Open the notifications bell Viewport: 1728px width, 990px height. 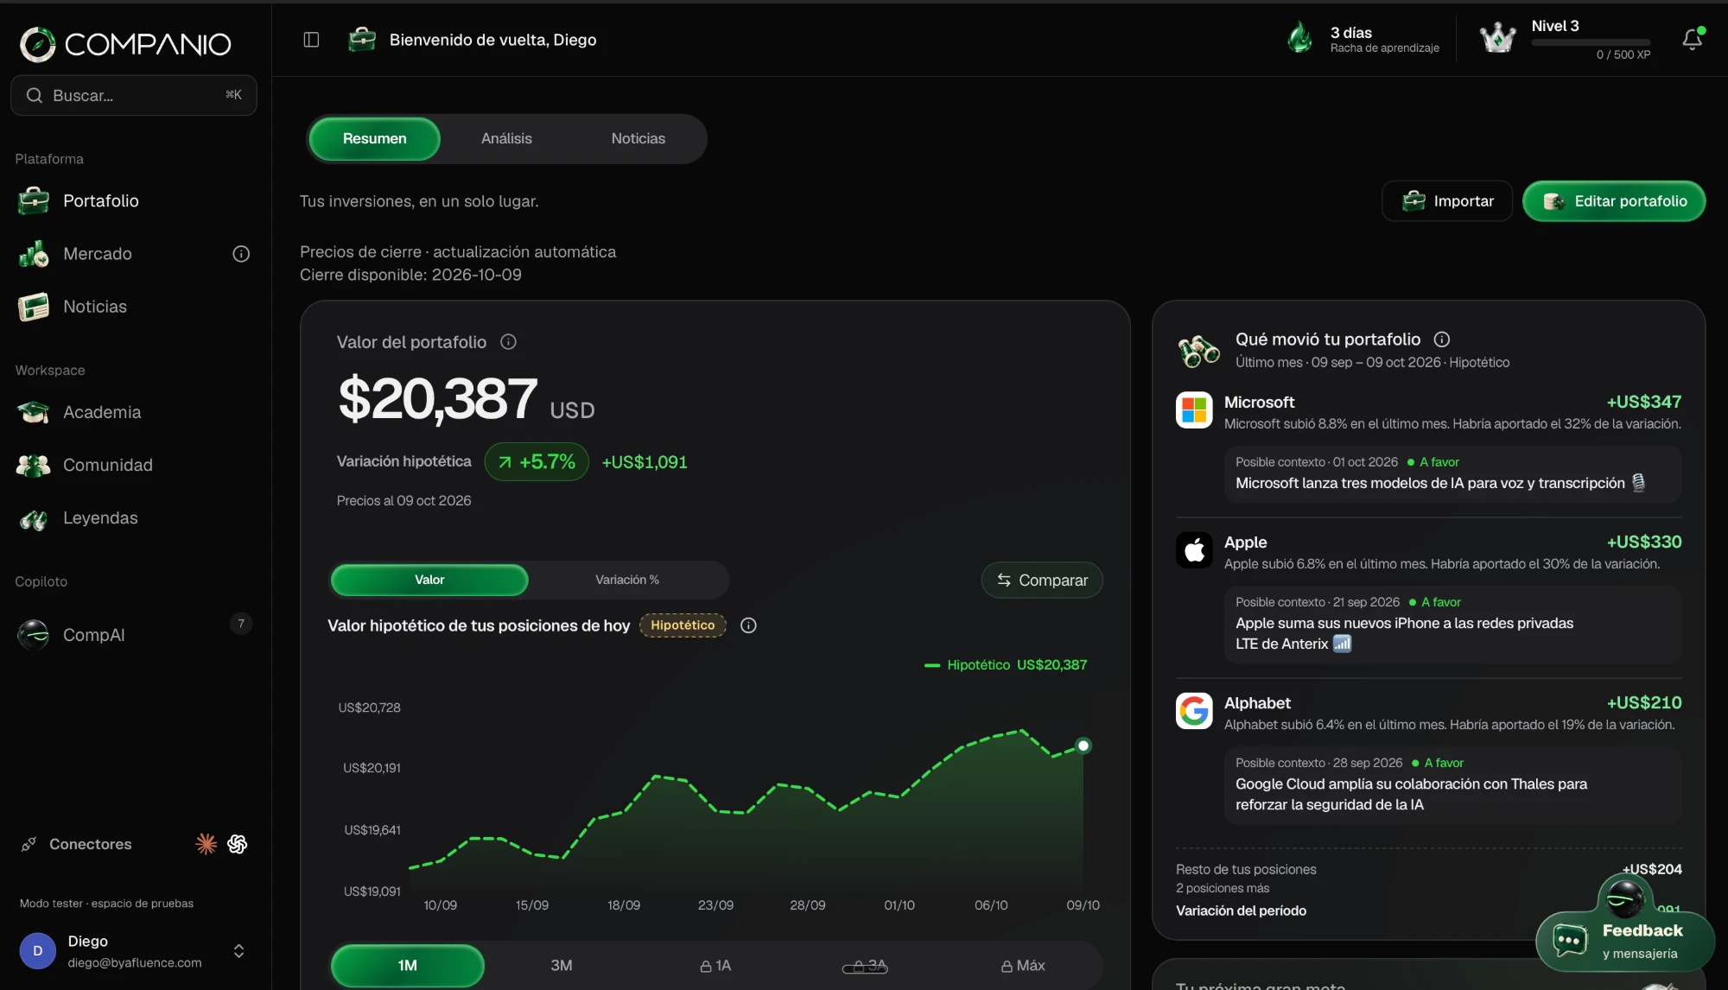pos(1692,40)
